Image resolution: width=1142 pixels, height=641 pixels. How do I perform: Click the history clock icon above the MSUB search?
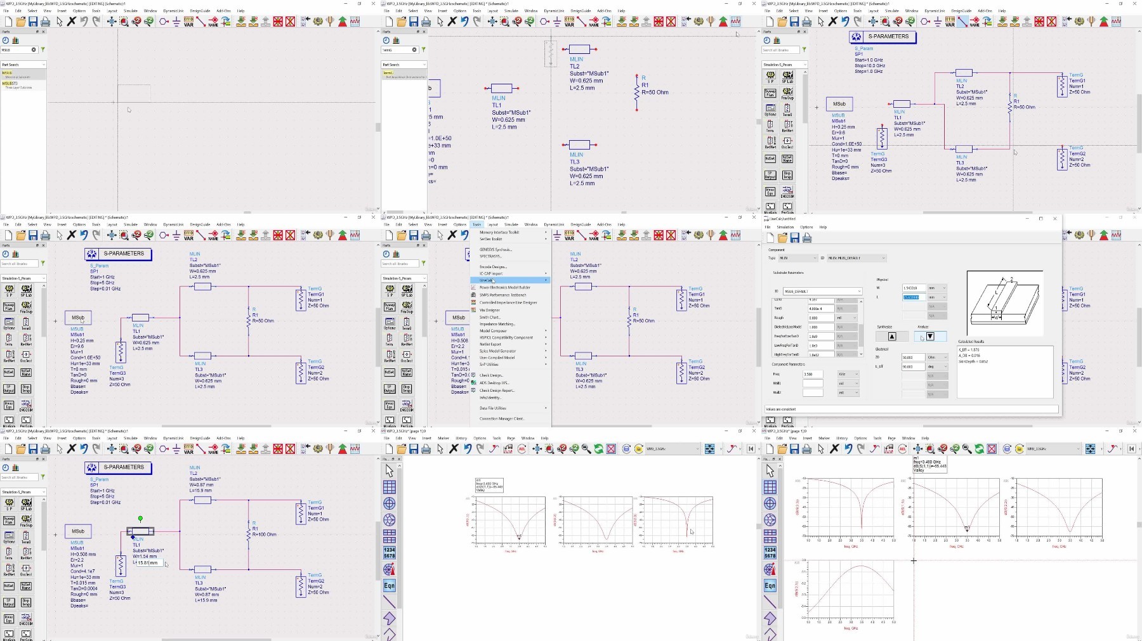[6, 40]
